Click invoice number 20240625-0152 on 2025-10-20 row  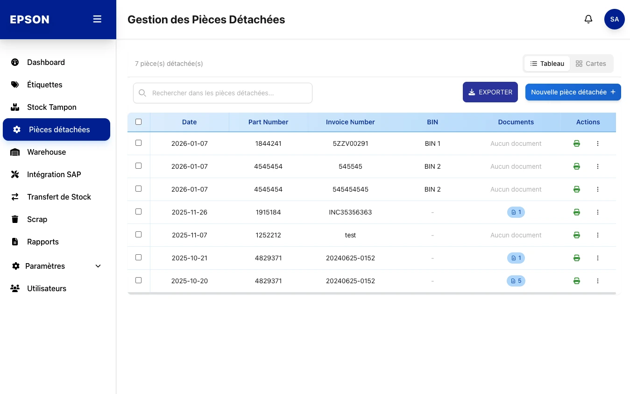tap(350, 281)
